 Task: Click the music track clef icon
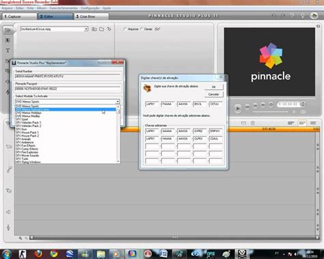coord(8,228)
